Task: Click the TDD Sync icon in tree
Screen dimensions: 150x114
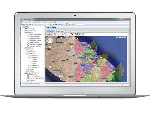Action: (x=28, y=81)
